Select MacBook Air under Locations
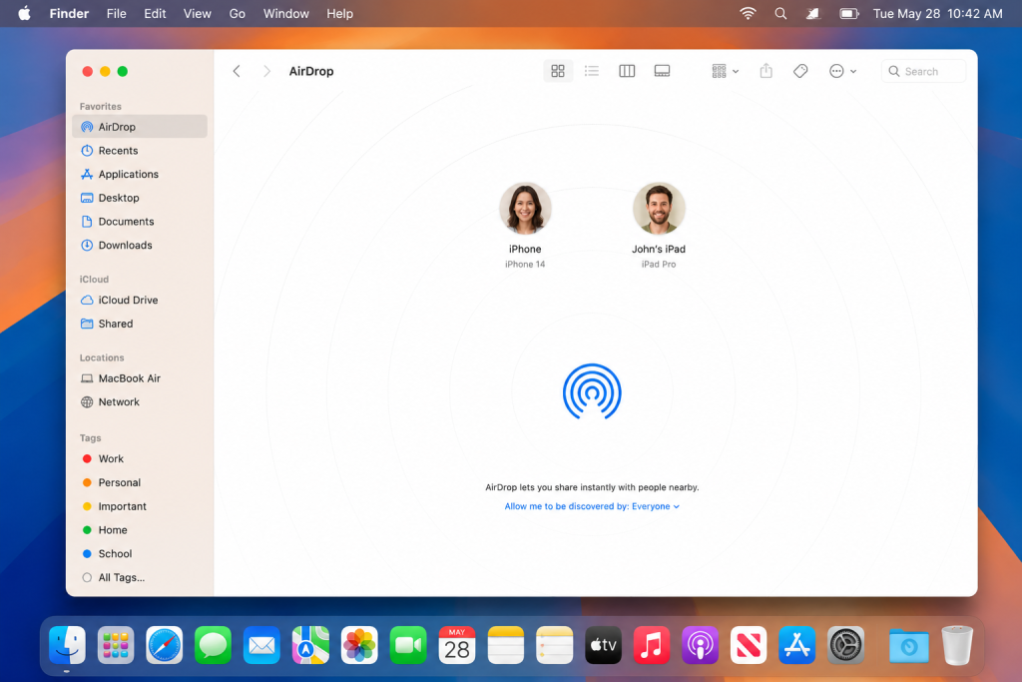The width and height of the screenshot is (1022, 682). (x=140, y=378)
